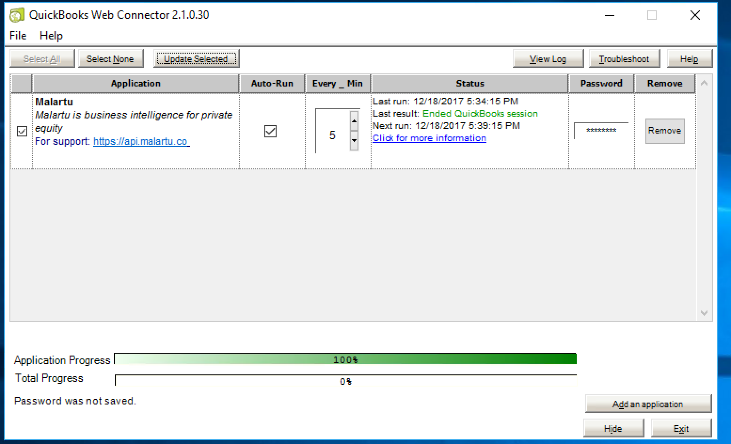Viewport: 731px width, 444px height.
Task: Click the Application column header
Action: click(x=135, y=84)
